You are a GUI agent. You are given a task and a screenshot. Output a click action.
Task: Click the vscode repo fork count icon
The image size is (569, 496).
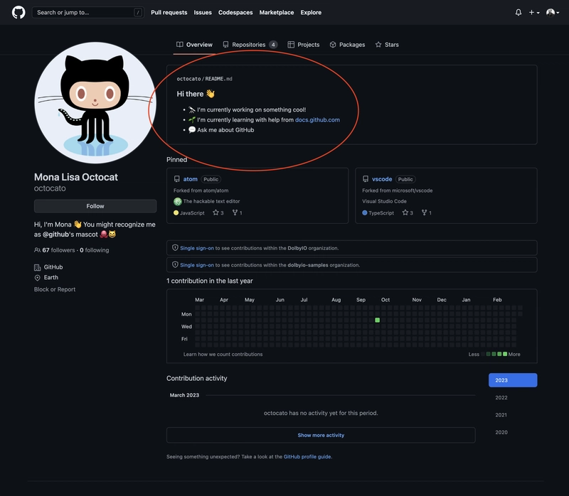[424, 212]
